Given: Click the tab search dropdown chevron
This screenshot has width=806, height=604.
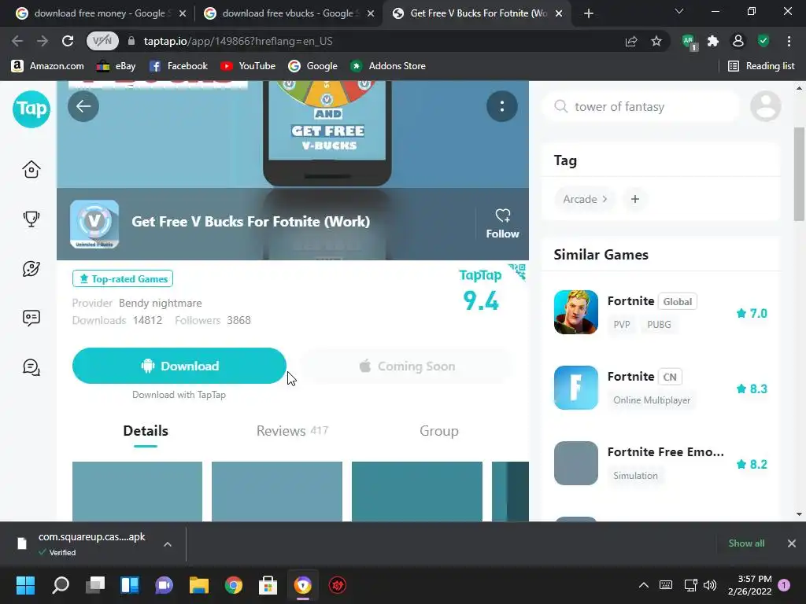Looking at the screenshot, I should [679, 11].
